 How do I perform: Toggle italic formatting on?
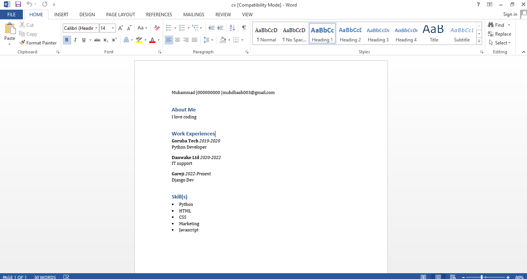point(75,39)
